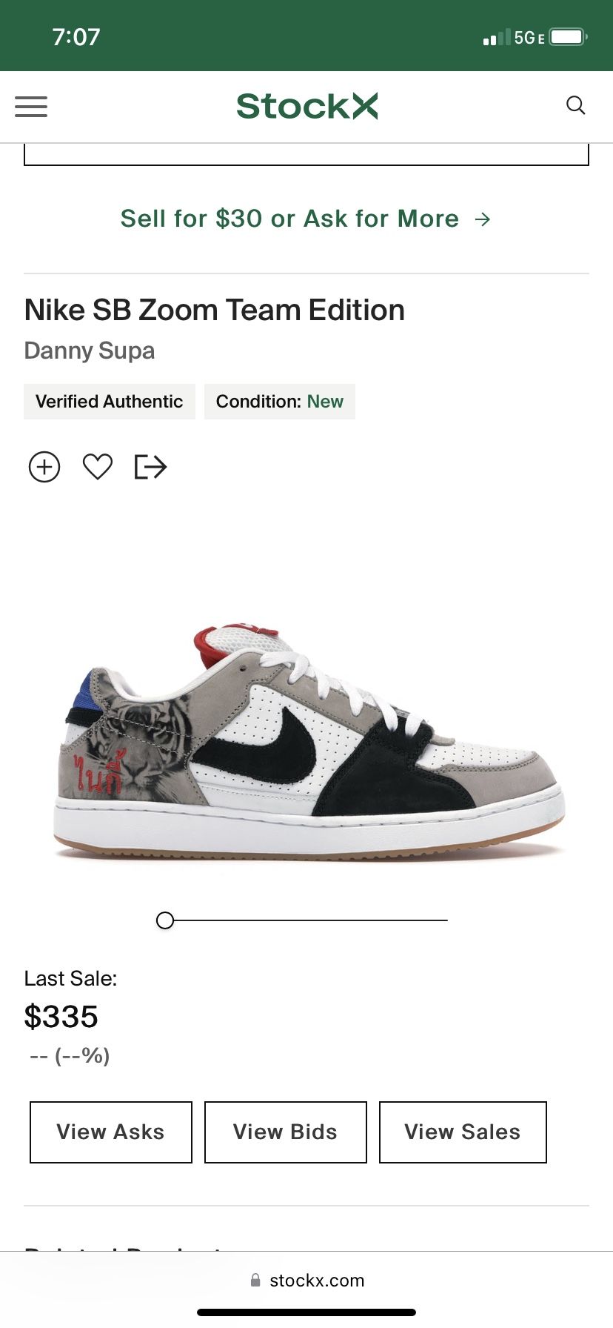Tap the Verified Authentic badge
613x1328 pixels.
click(x=110, y=402)
